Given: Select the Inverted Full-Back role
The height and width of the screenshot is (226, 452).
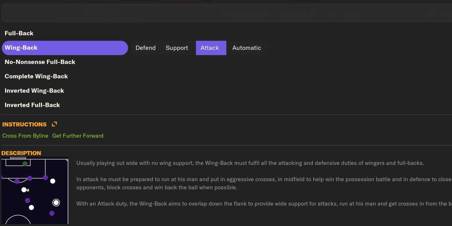Looking at the screenshot, I should [32, 105].
